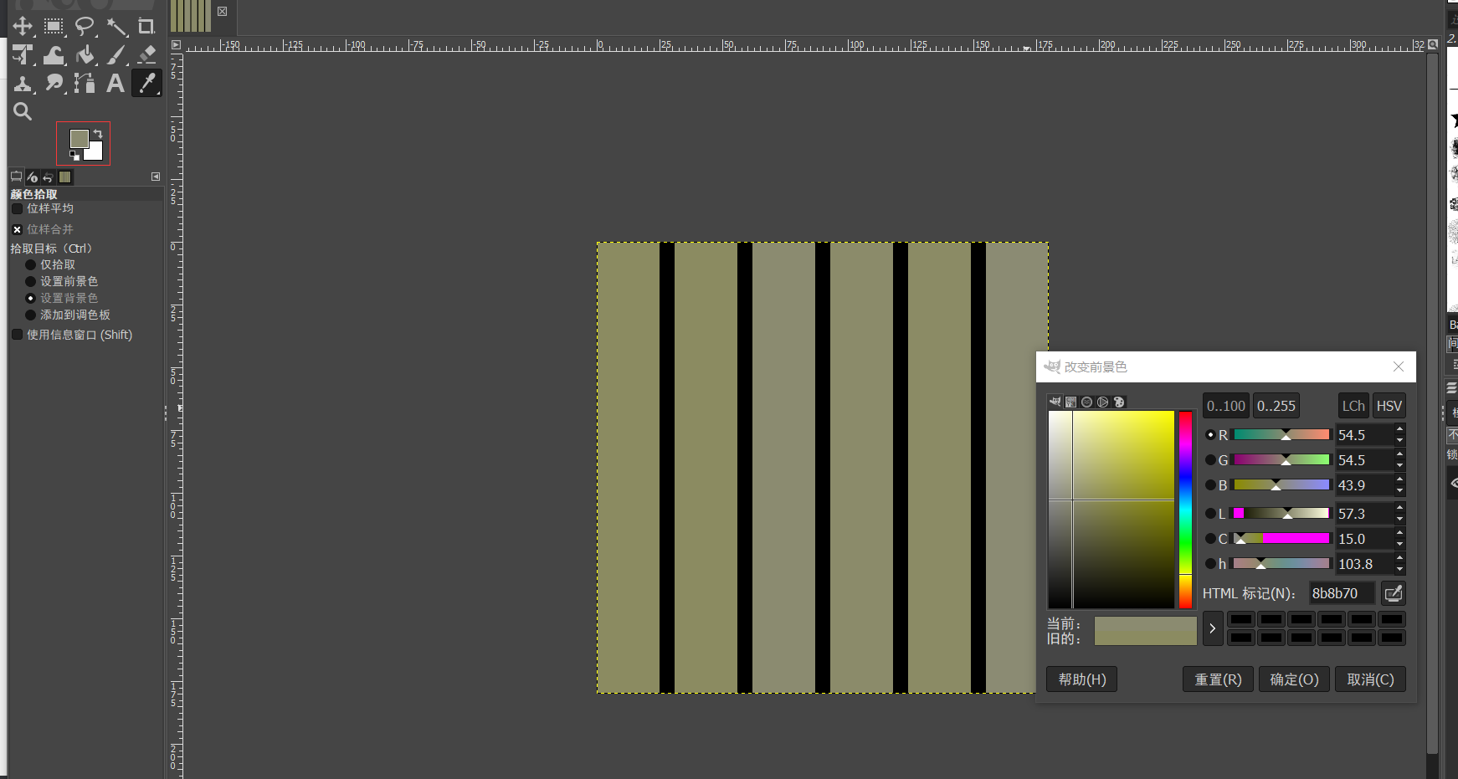1458x779 pixels.
Task: Select the Eraser tool
Action: pyautogui.click(x=146, y=55)
